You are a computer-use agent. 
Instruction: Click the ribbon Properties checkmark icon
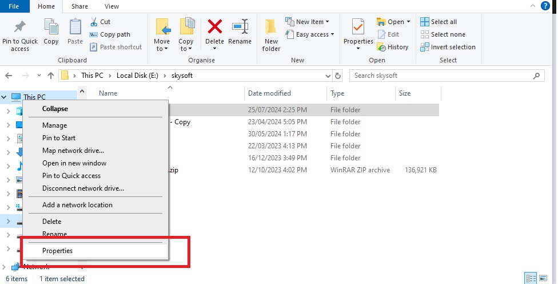click(358, 27)
